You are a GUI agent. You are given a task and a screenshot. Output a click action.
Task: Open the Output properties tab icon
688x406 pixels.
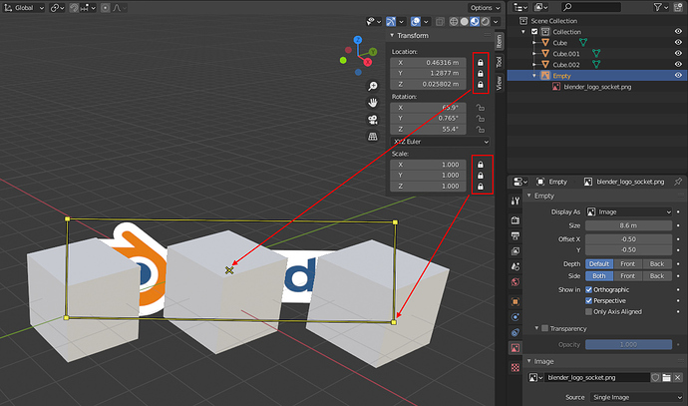[x=516, y=235]
